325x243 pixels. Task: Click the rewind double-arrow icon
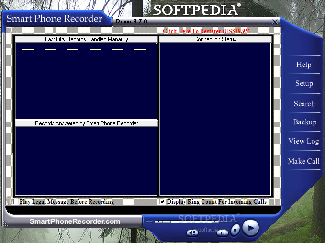[x=149, y=222]
